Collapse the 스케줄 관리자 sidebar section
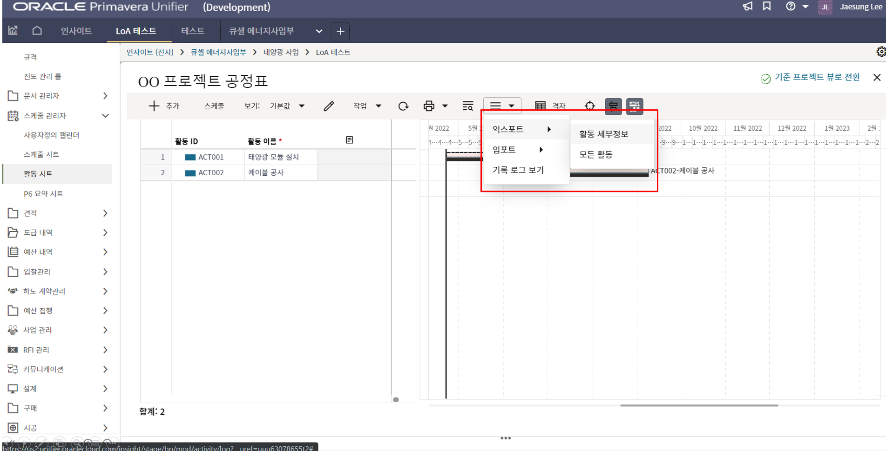Image resolution: width=886 pixels, height=451 pixels. tap(105, 115)
